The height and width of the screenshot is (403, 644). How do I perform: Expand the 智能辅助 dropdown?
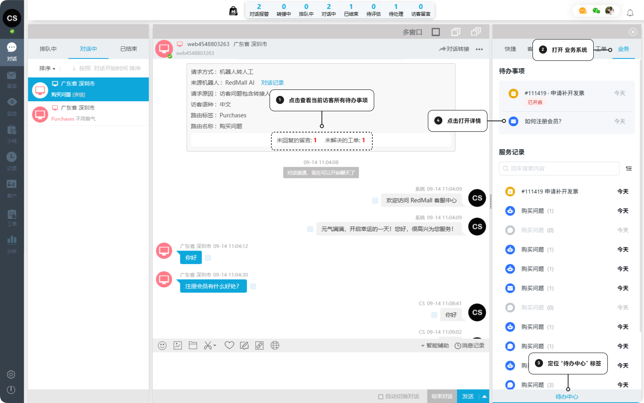(x=435, y=345)
